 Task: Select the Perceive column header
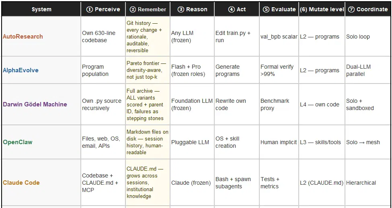[103, 9]
